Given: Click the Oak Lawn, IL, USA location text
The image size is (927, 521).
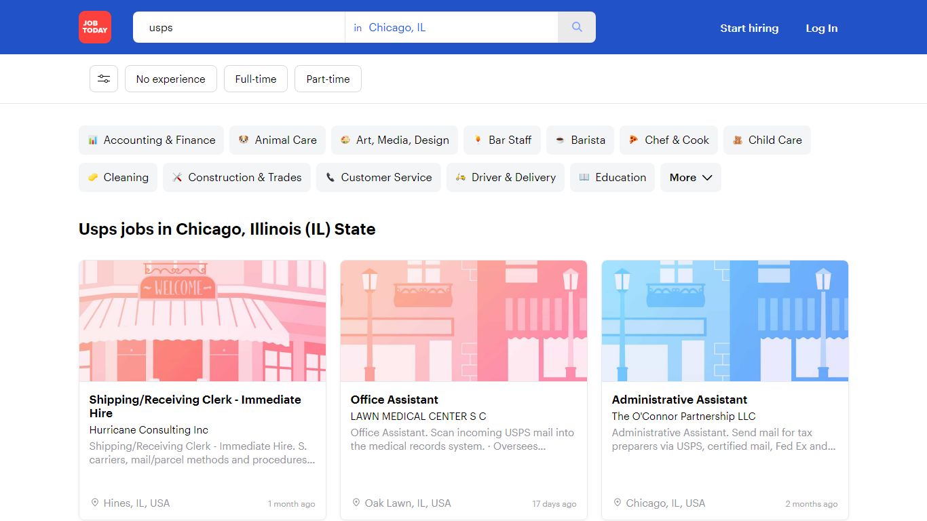Looking at the screenshot, I should click(408, 503).
